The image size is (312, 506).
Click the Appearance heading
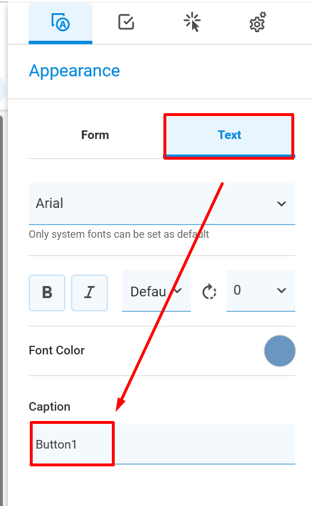pyautogui.click(x=75, y=71)
